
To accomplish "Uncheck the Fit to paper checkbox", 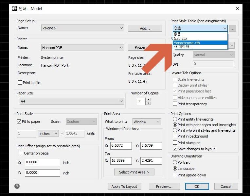I will pyautogui.click(x=19, y=122).
